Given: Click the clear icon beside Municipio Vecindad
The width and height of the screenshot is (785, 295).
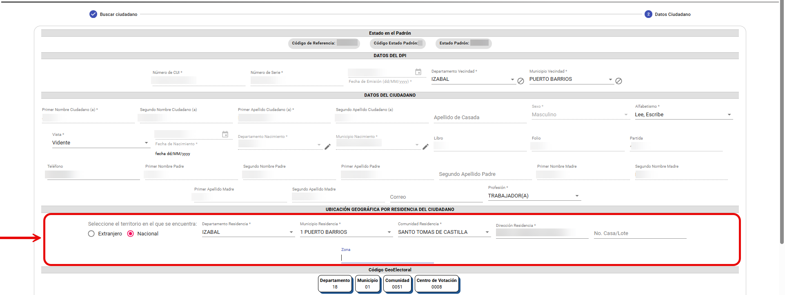Looking at the screenshot, I should tap(618, 81).
